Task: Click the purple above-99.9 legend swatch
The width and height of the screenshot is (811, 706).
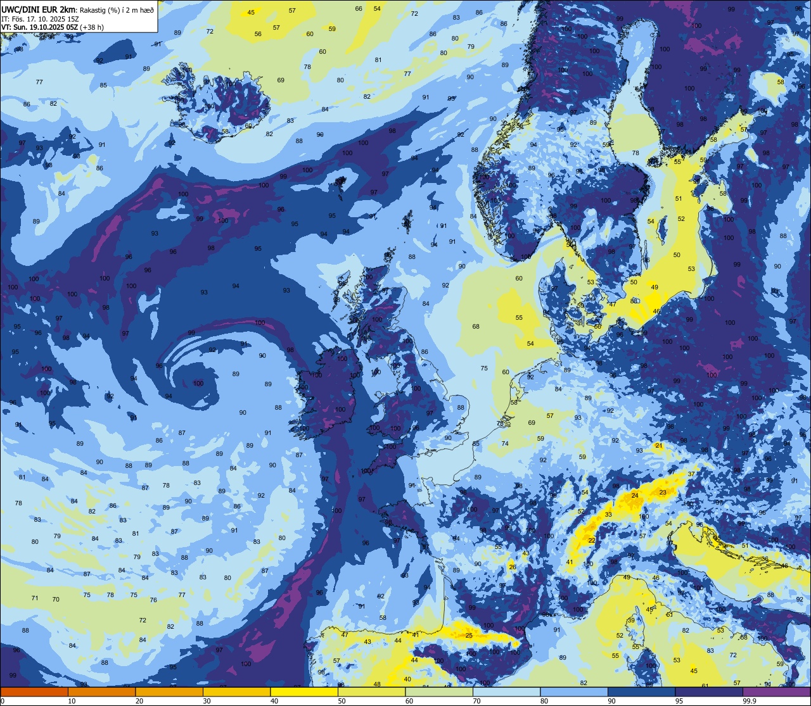Action: pyautogui.click(x=776, y=691)
